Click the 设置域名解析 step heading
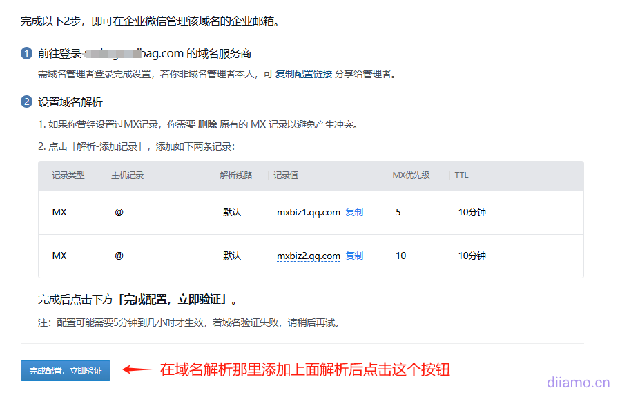This screenshot has height=395, width=620. tap(70, 102)
